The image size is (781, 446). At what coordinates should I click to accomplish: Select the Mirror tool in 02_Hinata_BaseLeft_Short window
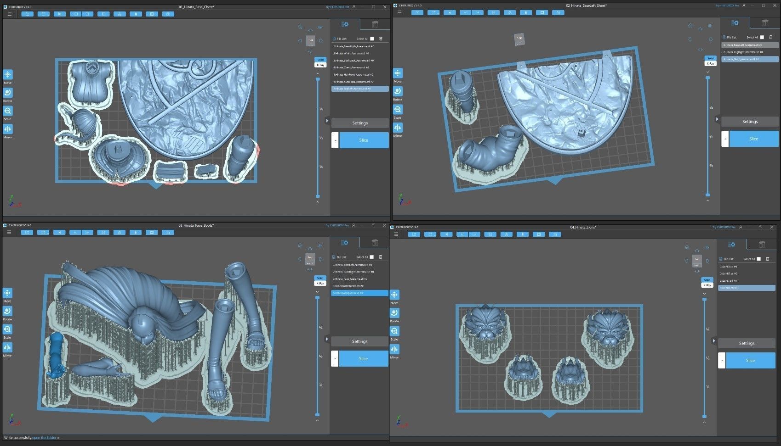pos(398,128)
